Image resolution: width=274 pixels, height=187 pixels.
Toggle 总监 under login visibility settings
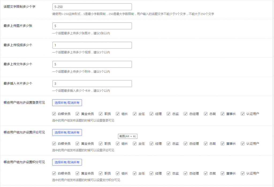pos(168,114)
